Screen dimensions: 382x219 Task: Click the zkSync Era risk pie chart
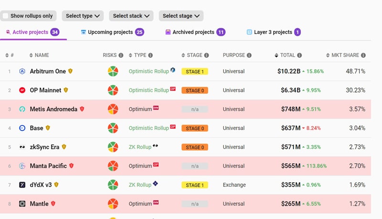113,147
